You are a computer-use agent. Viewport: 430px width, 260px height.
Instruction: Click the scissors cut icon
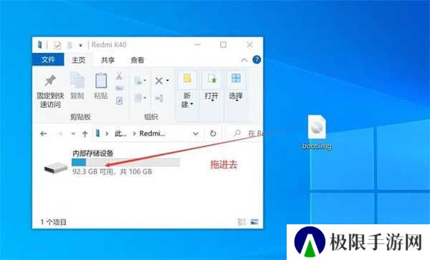pos(119,76)
